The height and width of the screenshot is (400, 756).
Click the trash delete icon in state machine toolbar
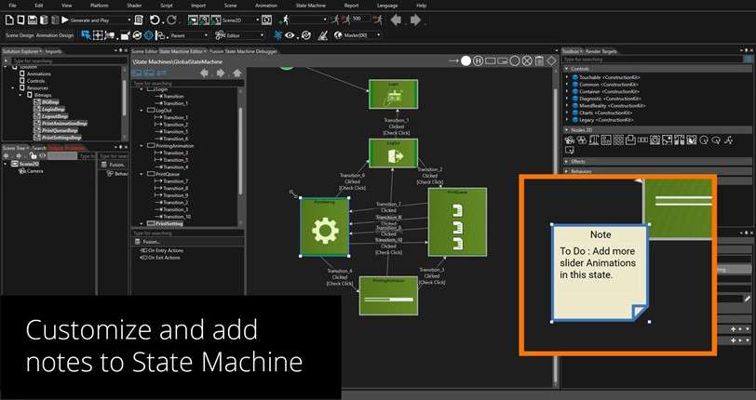[539, 60]
